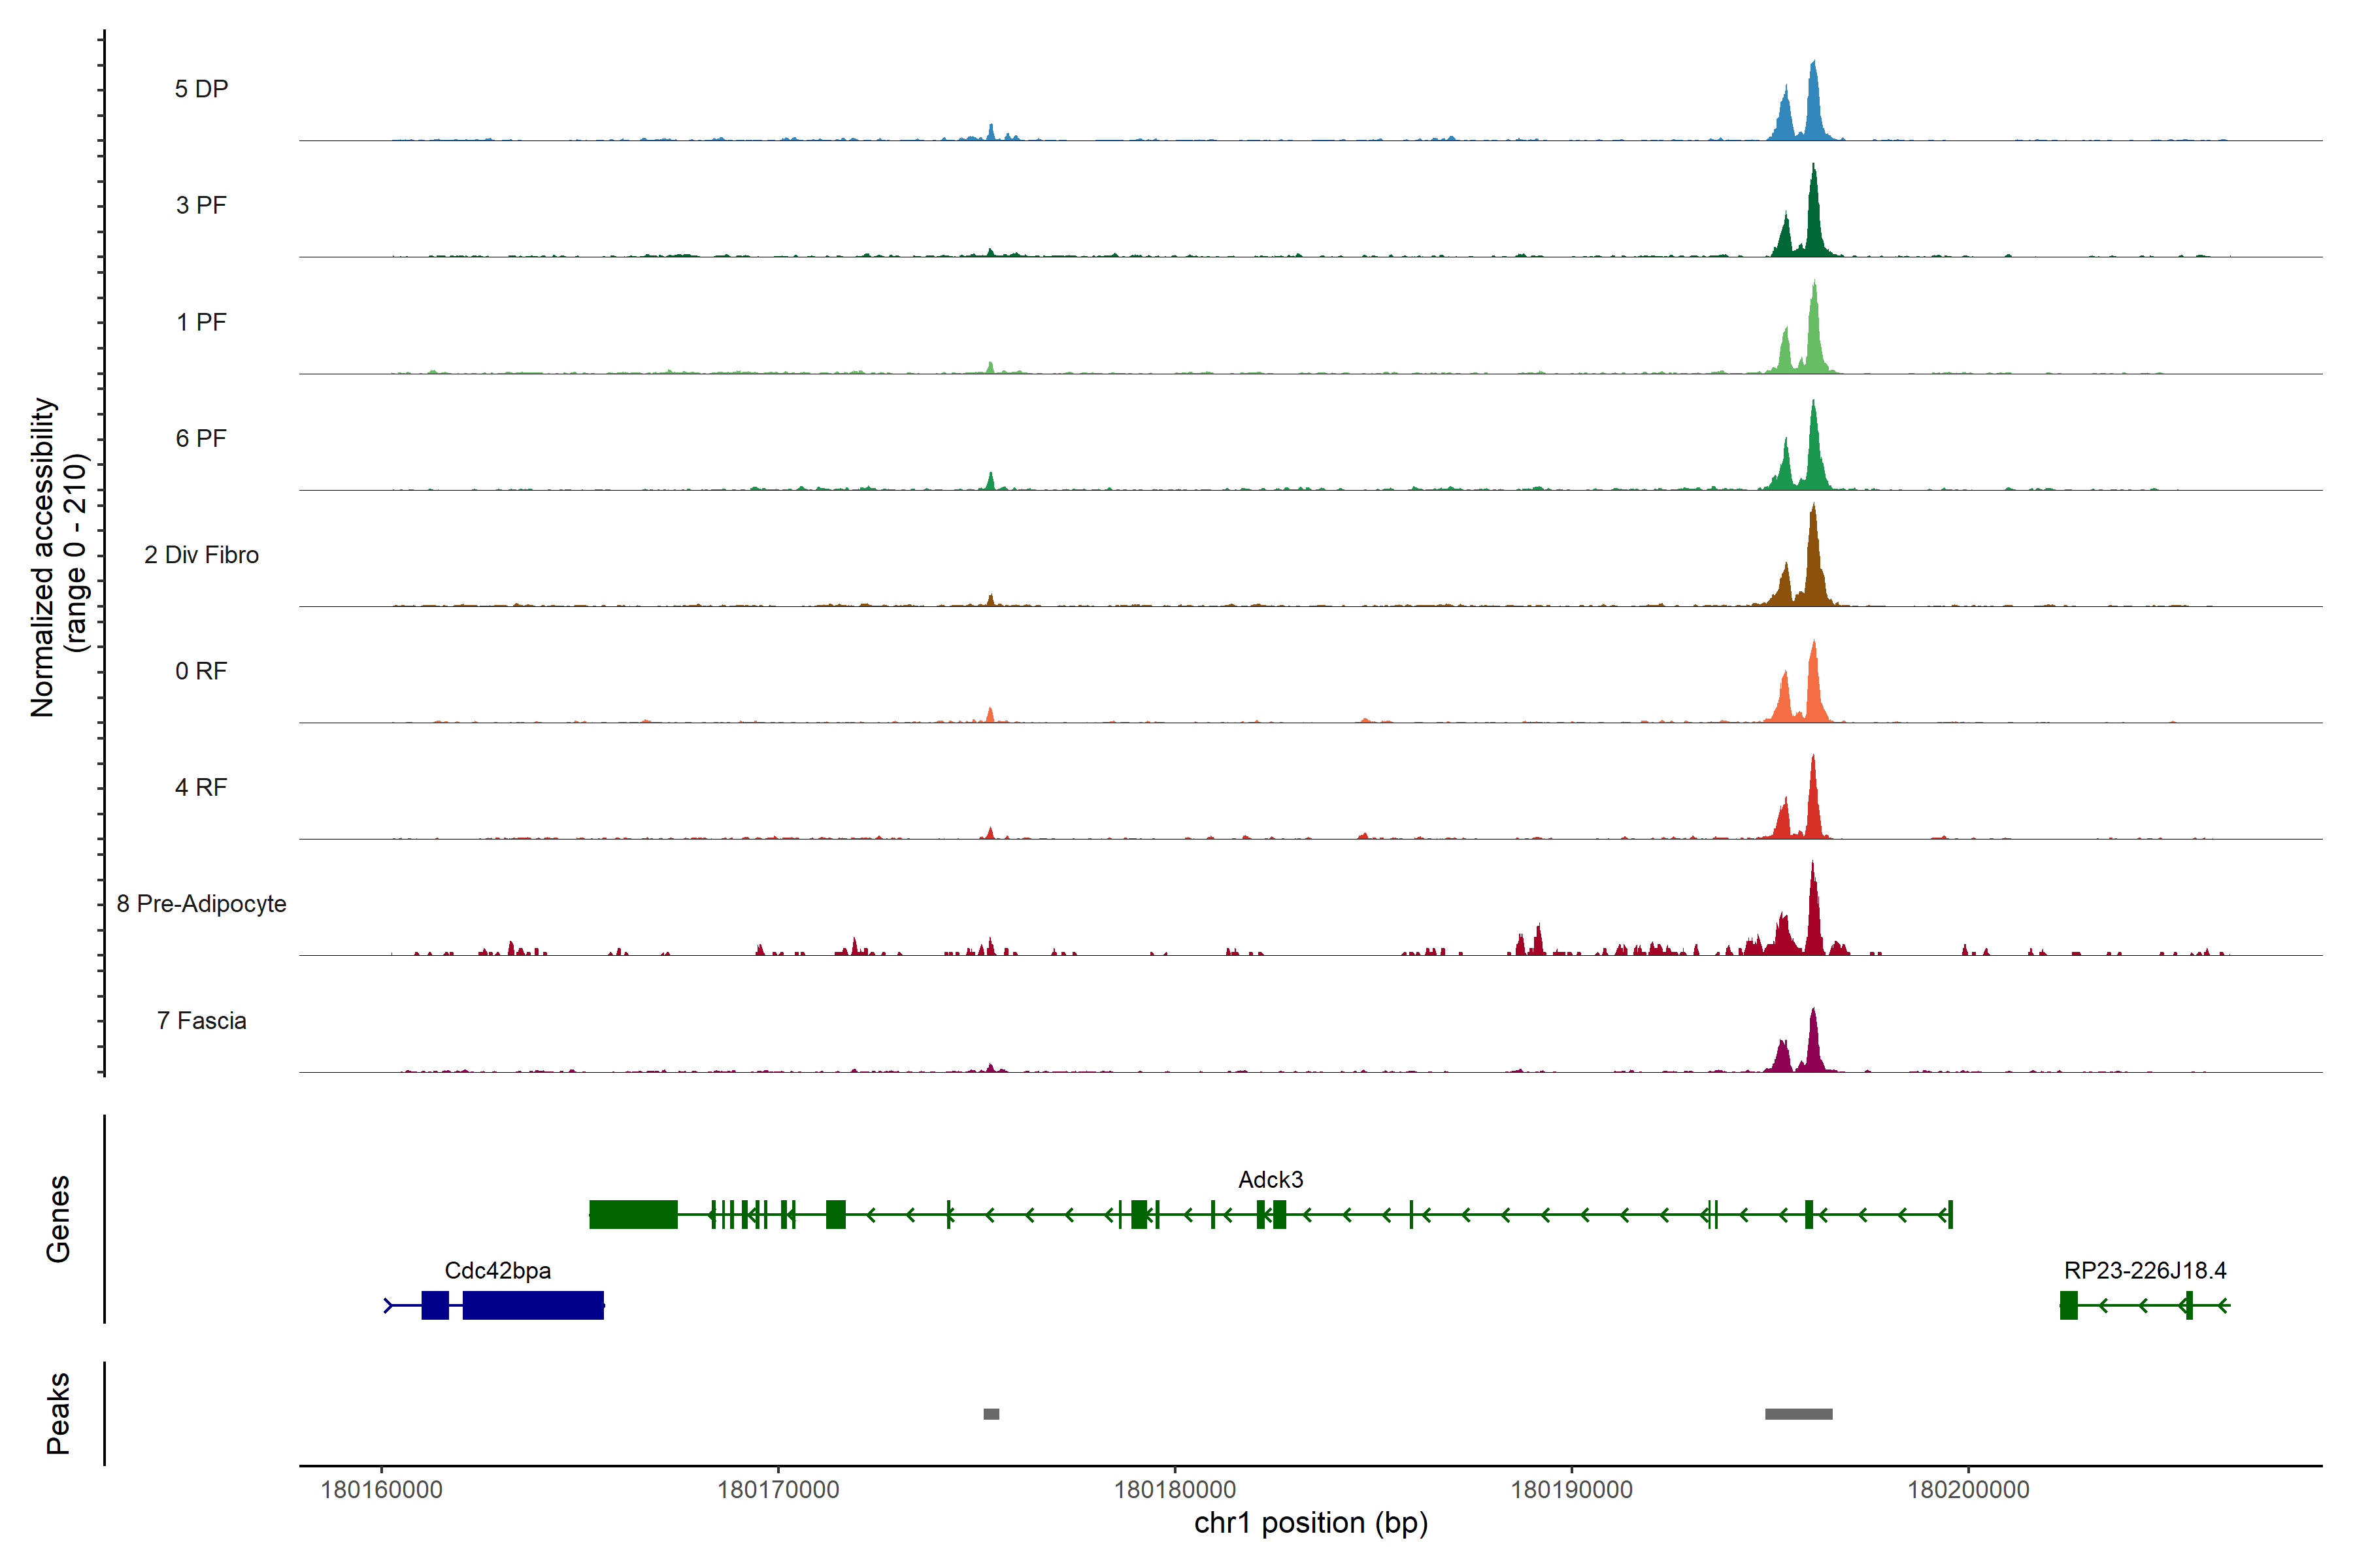Click the chr1 position (bp) axis title
Screen dimensions: 2353x1568
(x=1310, y=1523)
